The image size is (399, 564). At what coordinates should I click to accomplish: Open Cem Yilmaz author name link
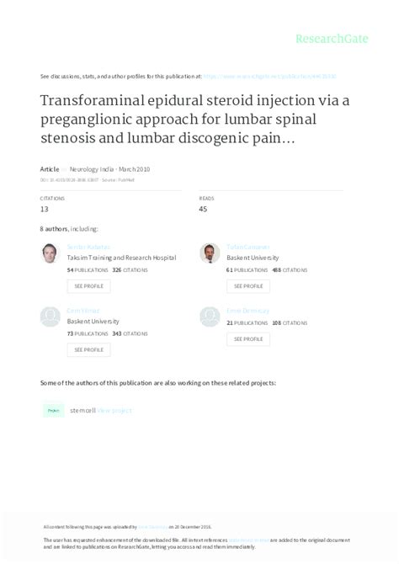[x=83, y=311]
